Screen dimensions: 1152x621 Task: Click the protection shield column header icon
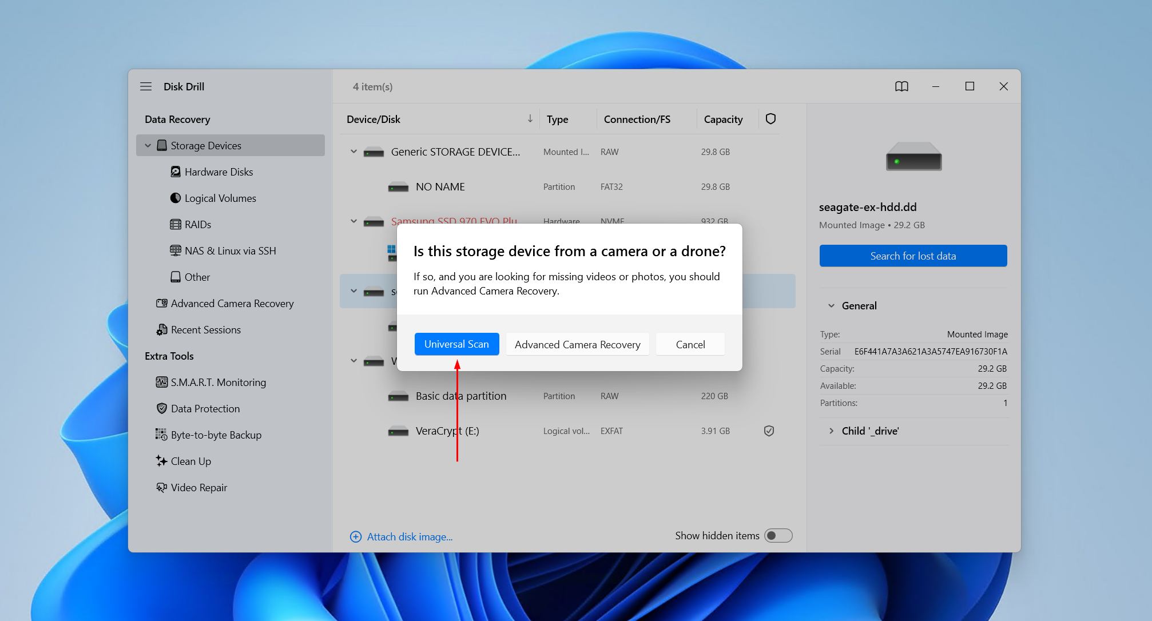770,119
